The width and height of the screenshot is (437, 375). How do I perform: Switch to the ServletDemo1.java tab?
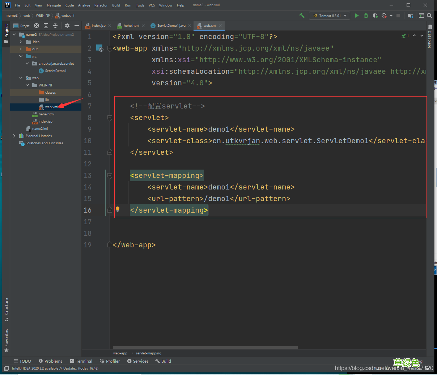[171, 26]
